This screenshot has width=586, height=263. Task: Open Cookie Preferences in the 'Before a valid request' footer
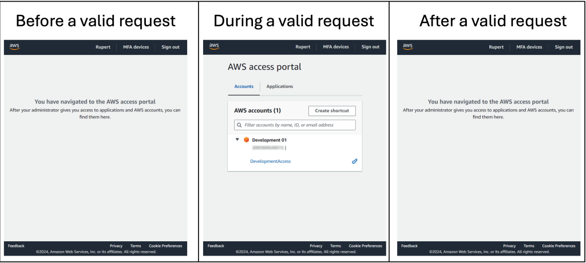[165, 246]
